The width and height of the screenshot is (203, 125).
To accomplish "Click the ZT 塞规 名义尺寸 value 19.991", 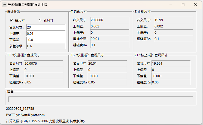I will pos(171,64).
